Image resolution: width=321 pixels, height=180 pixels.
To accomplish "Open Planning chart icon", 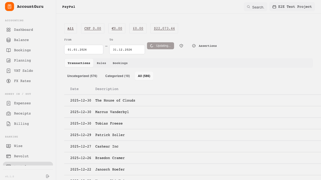I will point(9,60).
